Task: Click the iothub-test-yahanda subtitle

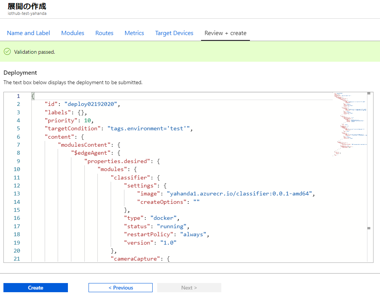Action: [27, 13]
